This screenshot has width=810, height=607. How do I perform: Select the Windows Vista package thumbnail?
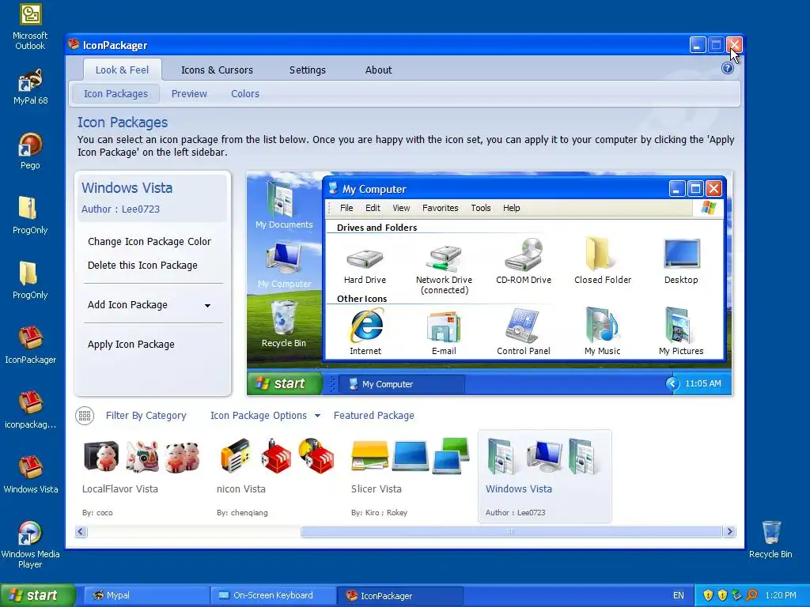pyautogui.click(x=545, y=477)
